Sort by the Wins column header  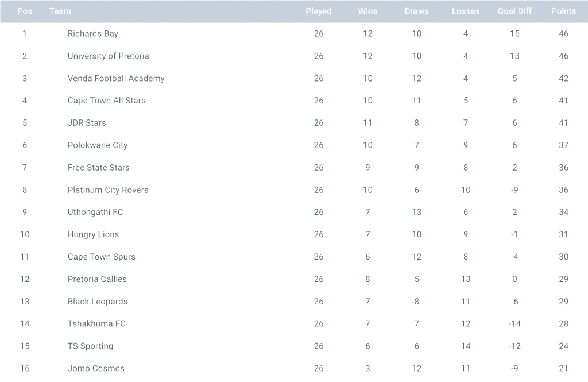coord(367,11)
